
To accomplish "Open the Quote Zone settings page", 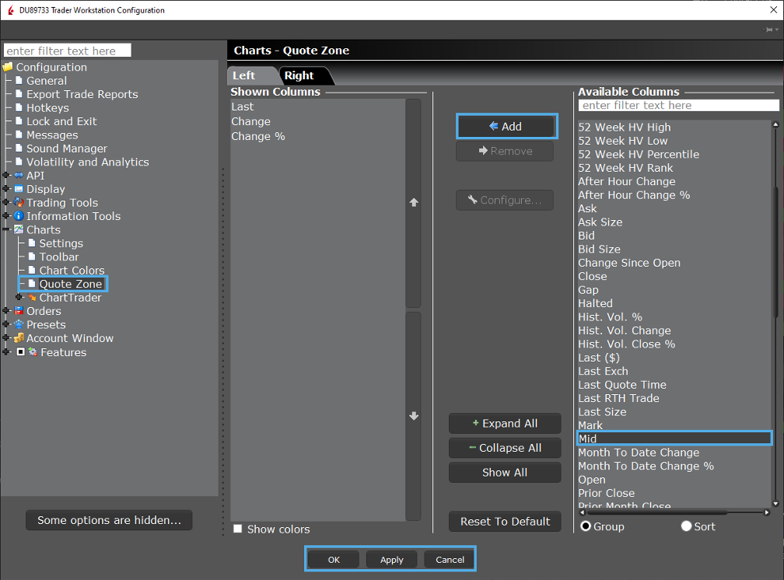I will (x=71, y=284).
